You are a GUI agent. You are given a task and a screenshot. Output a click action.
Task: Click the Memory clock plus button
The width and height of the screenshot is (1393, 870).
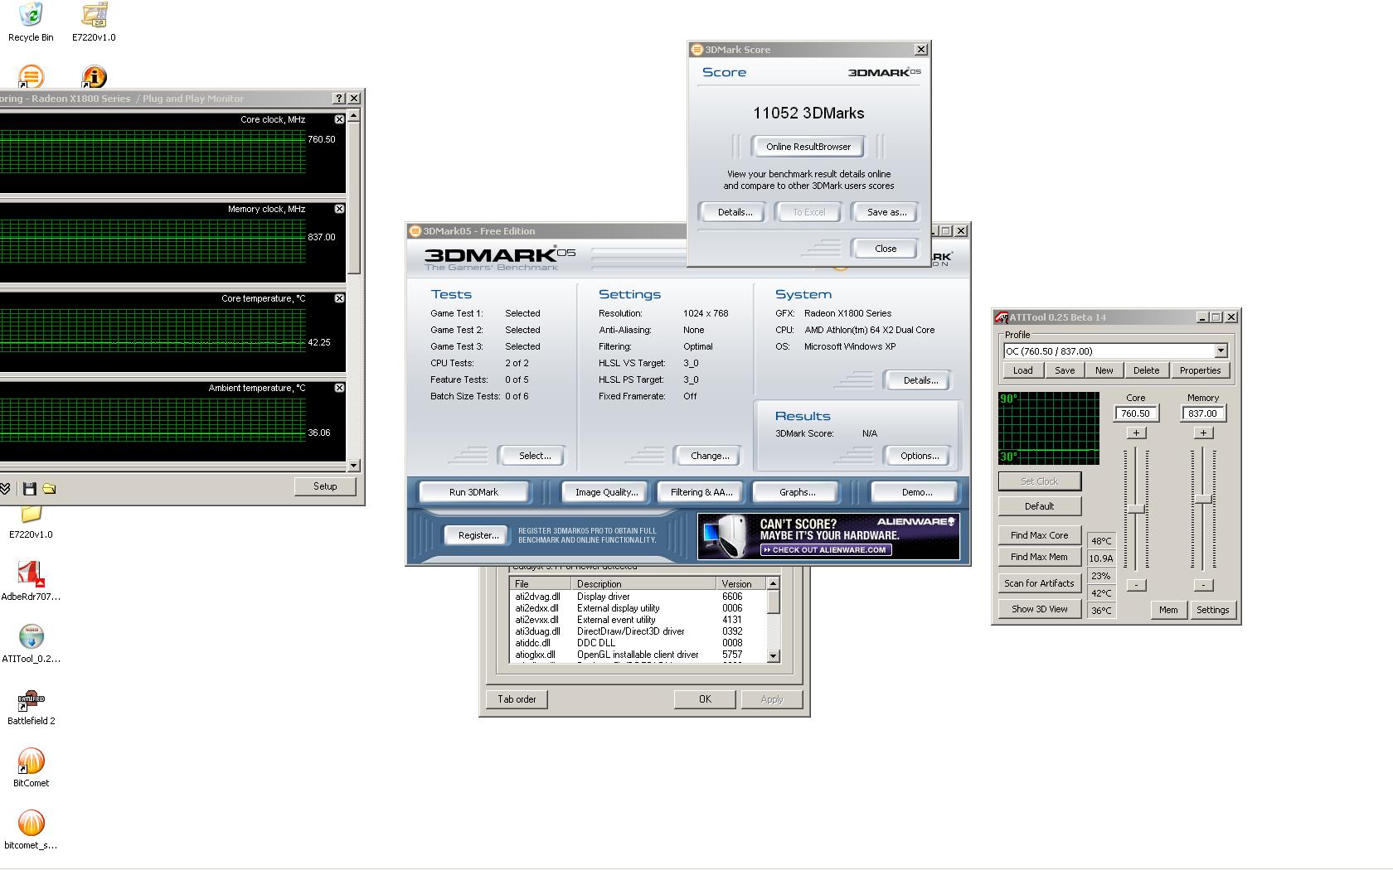coord(1203,433)
